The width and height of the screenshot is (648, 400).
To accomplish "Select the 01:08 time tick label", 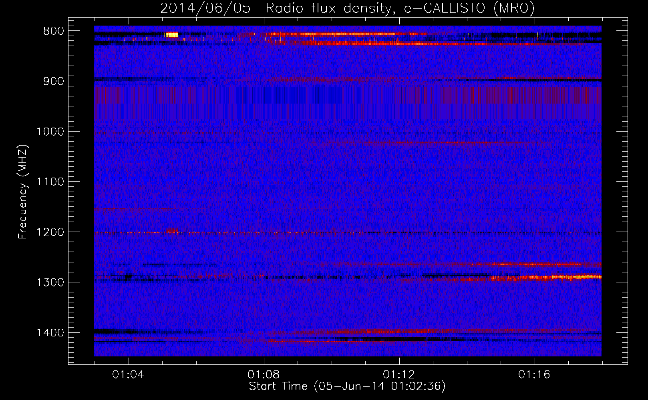I will click(264, 375).
